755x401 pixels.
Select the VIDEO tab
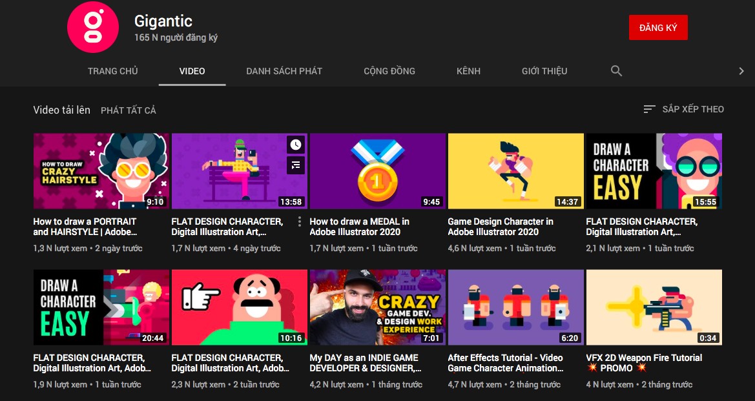pyautogui.click(x=192, y=71)
